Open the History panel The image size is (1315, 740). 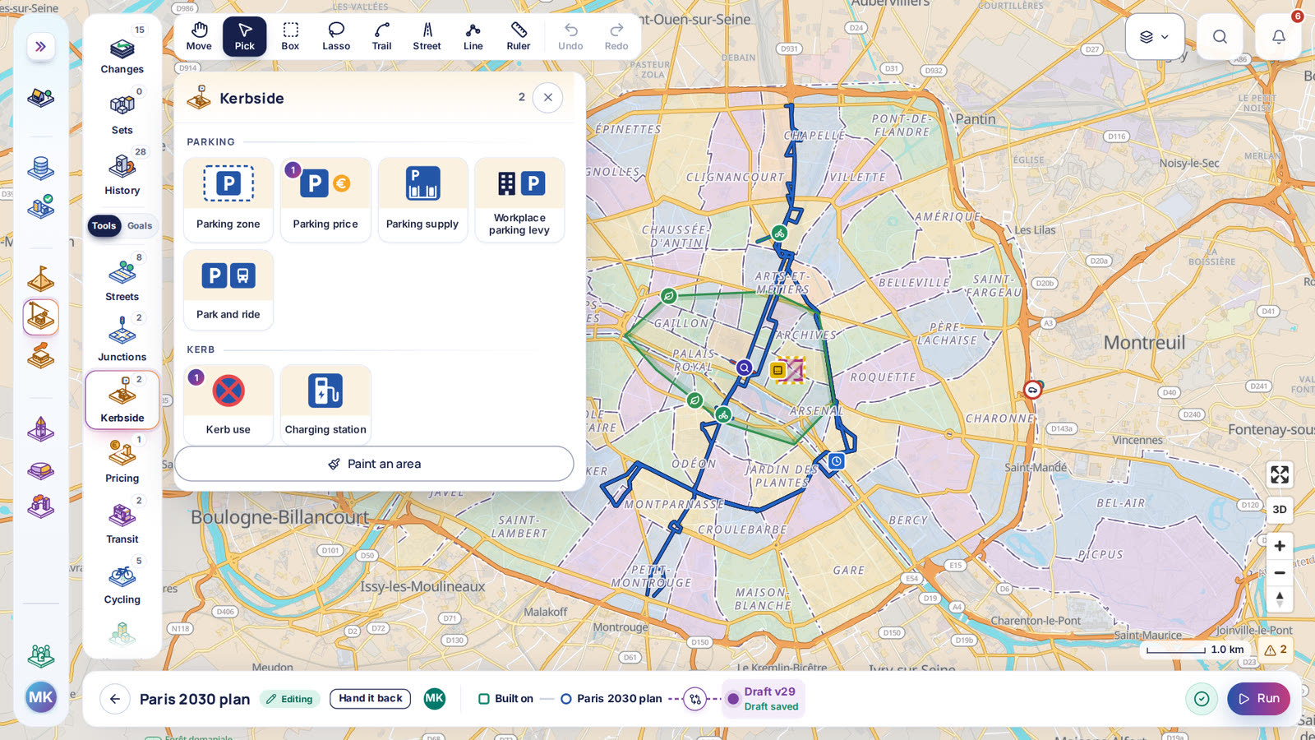pyautogui.click(x=122, y=173)
